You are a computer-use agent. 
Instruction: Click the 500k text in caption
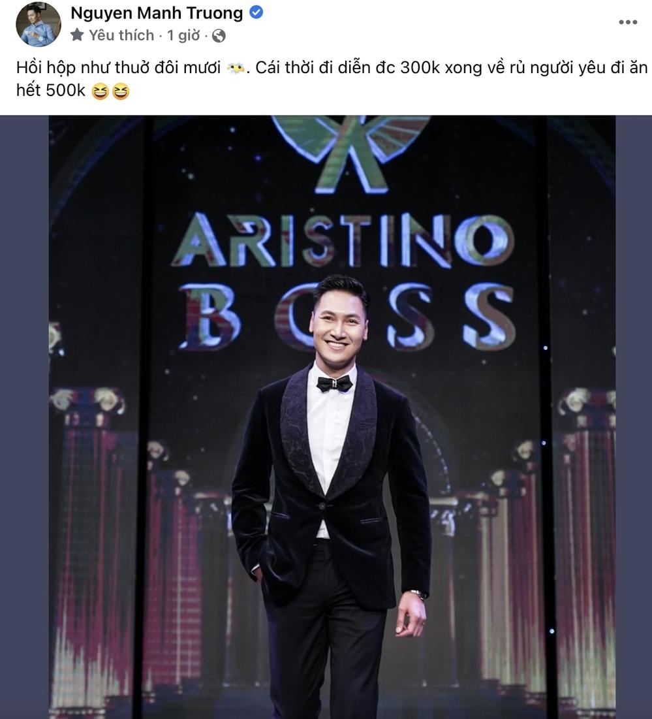pos(65,90)
